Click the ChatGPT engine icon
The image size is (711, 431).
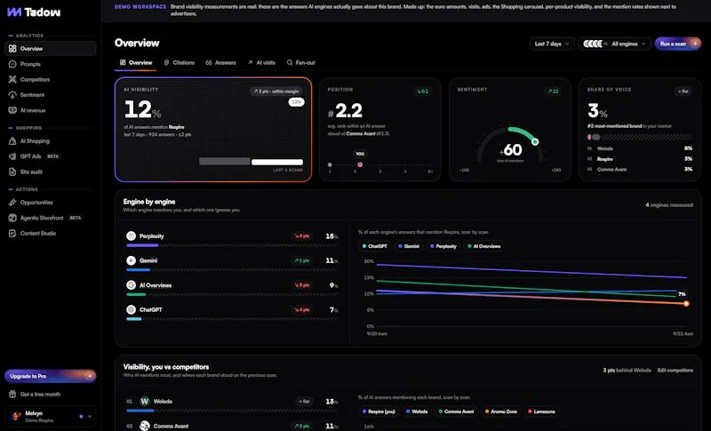pos(131,309)
